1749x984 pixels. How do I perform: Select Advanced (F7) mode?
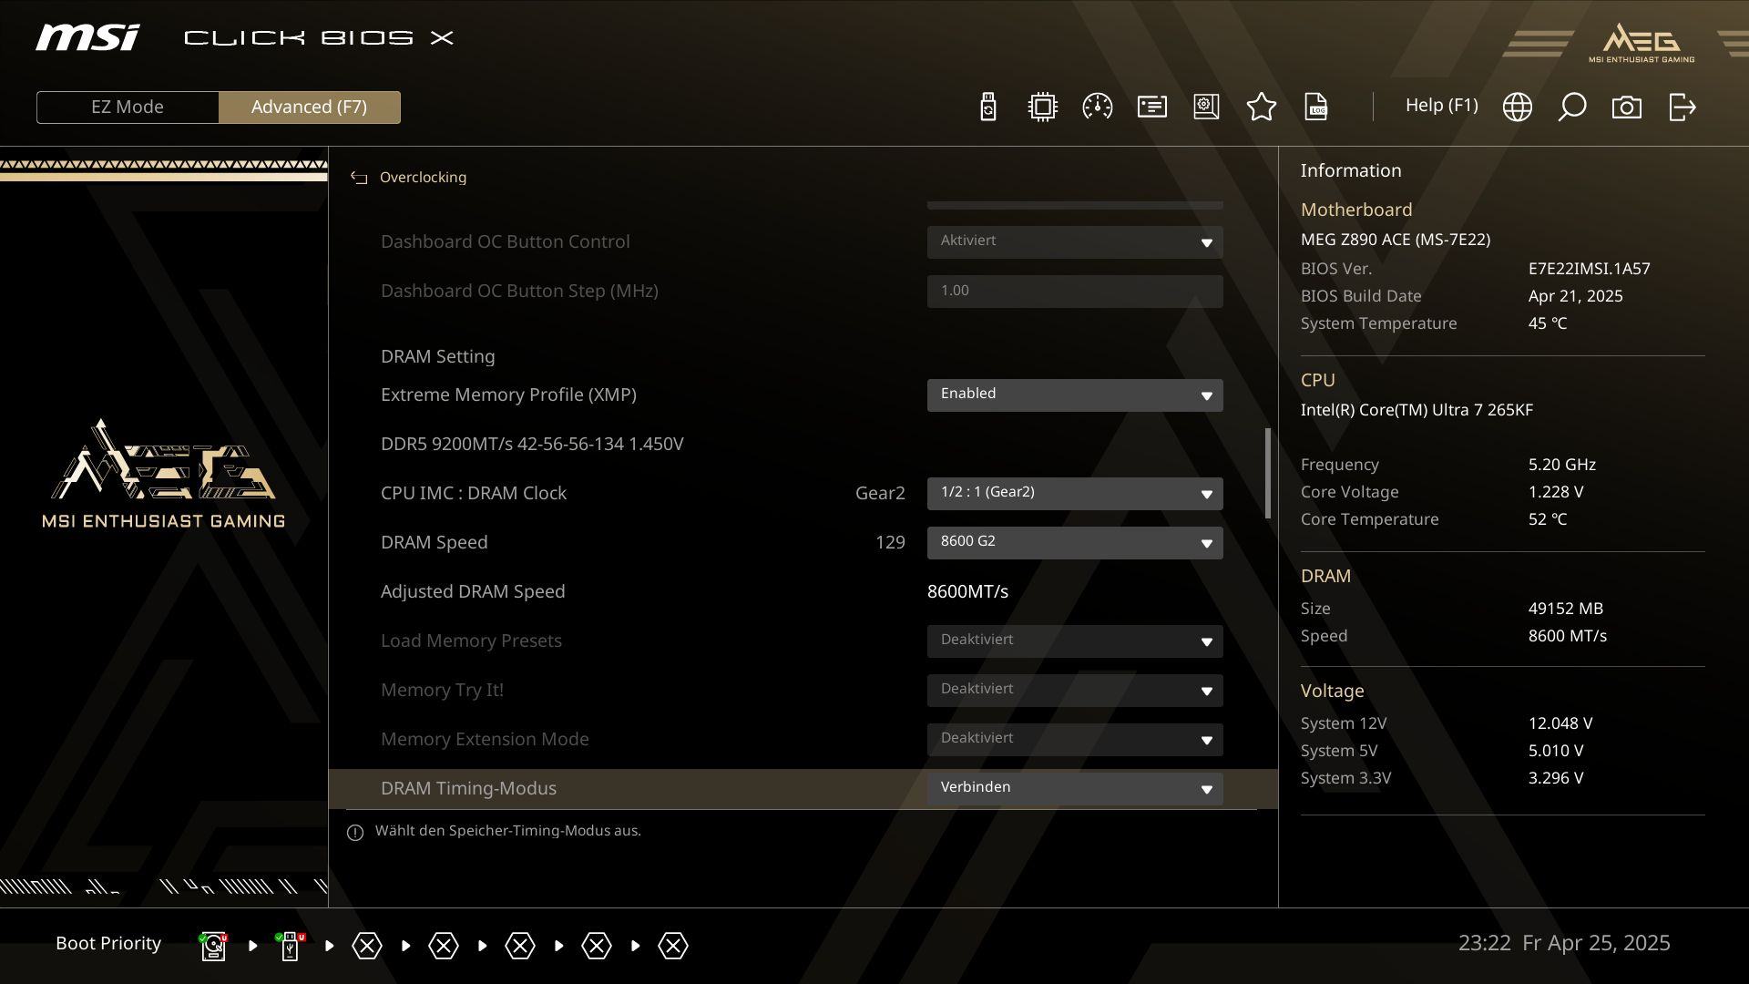point(309,107)
